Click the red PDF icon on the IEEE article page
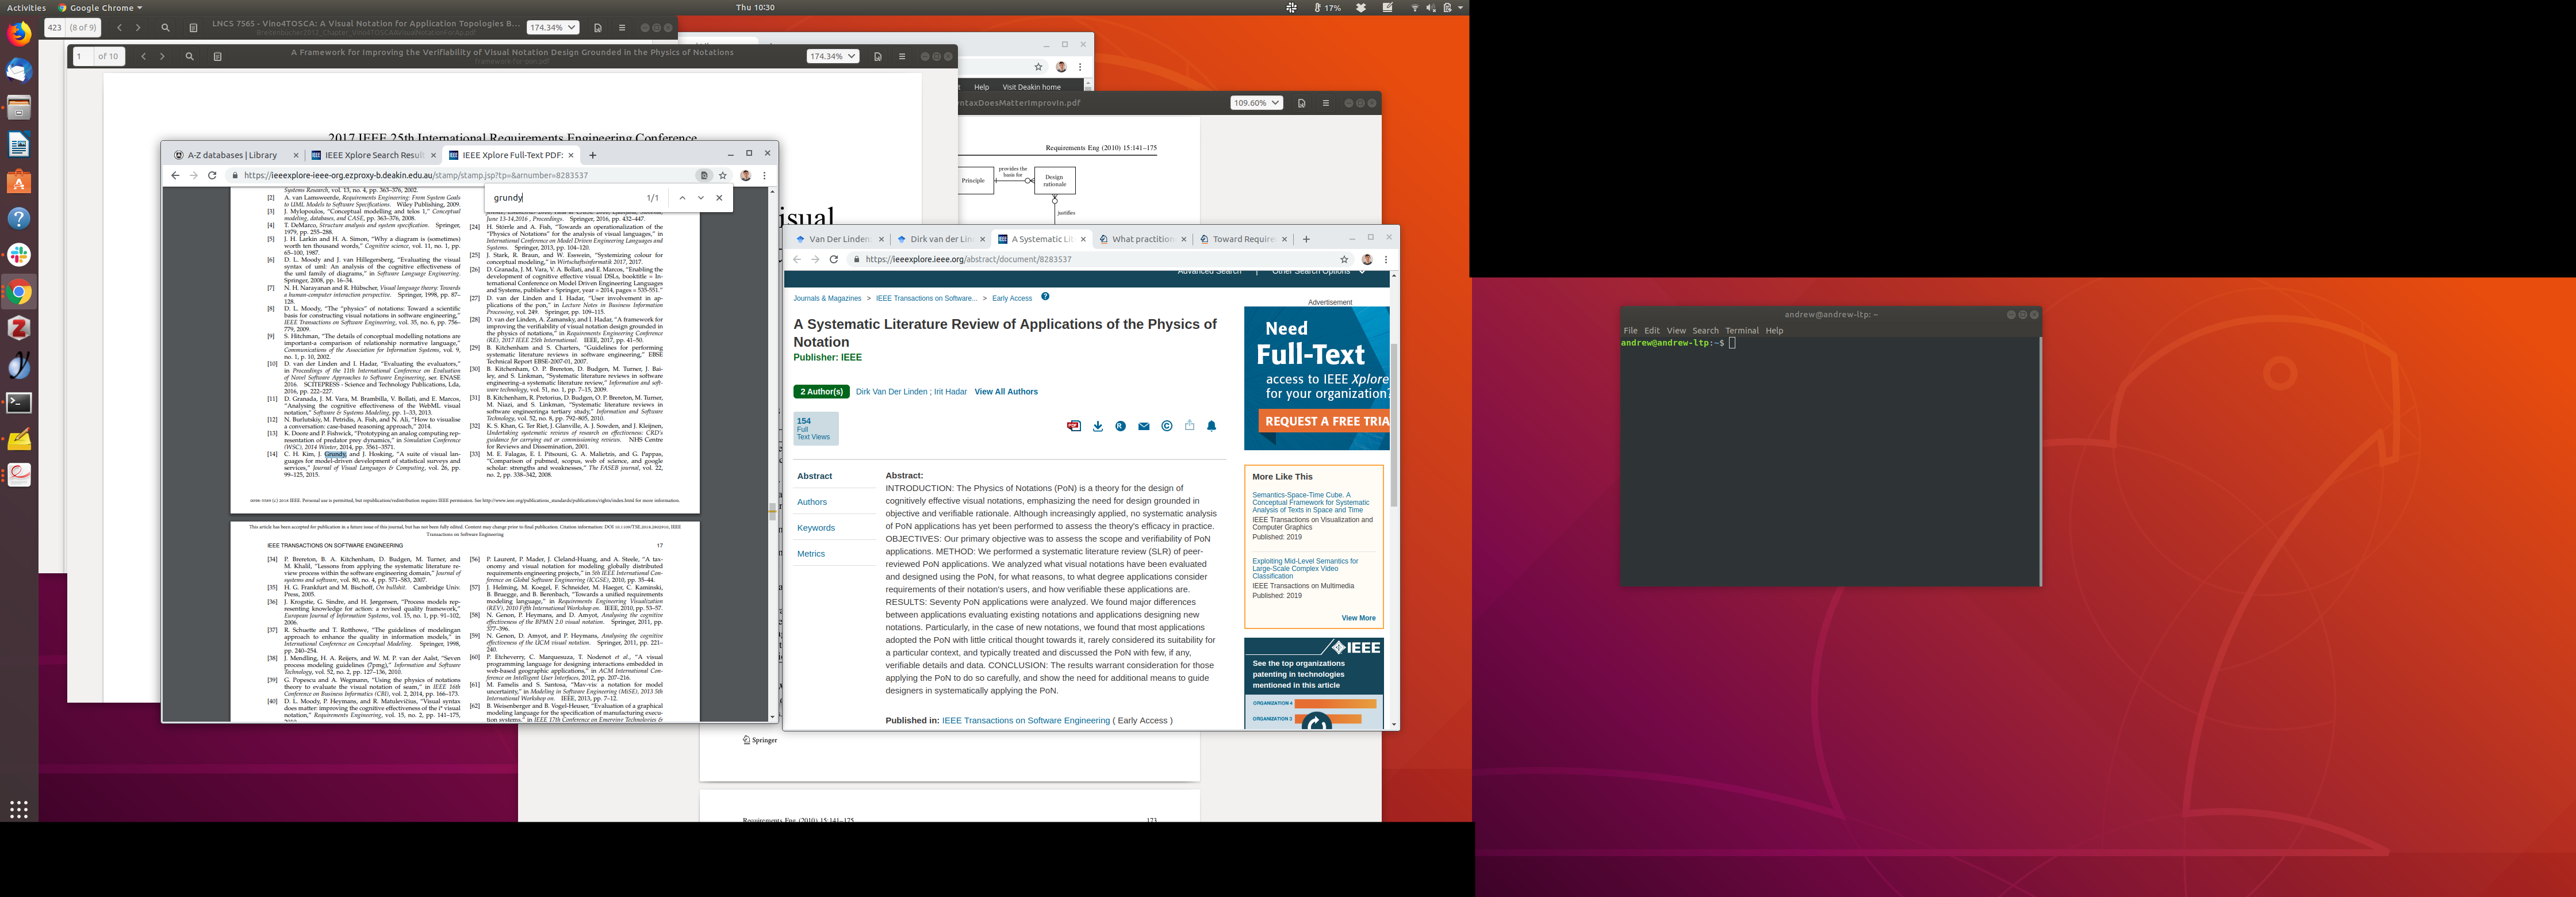Image resolution: width=2576 pixels, height=897 pixels. [x=1073, y=426]
